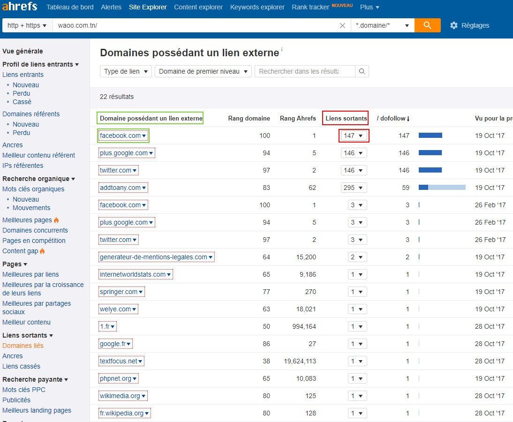Click the Réglages gear icon
This screenshot has height=422, width=513.
454,25
